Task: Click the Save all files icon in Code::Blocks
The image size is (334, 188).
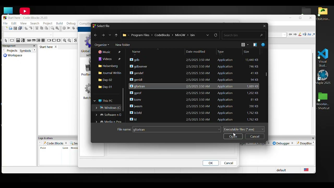Action: [x=20, y=28]
